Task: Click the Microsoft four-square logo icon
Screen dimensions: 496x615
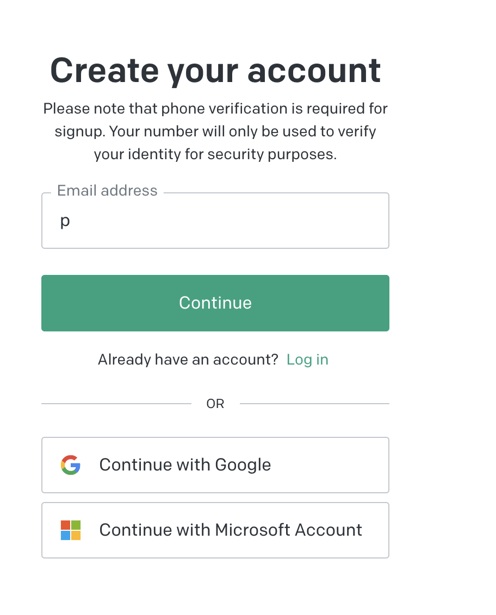Action: click(x=71, y=530)
